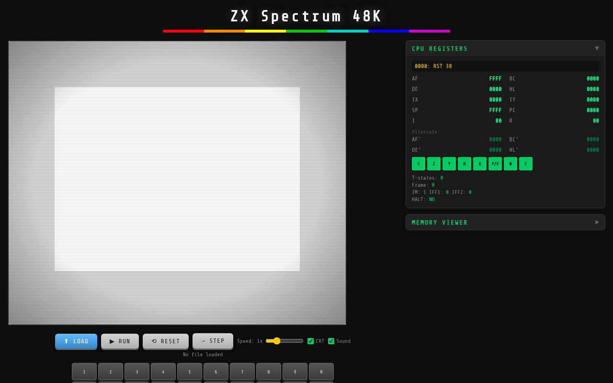Viewport: 613px width, 383px height.
Task: Click virtual keyboard key 5
Action: click(x=190, y=372)
